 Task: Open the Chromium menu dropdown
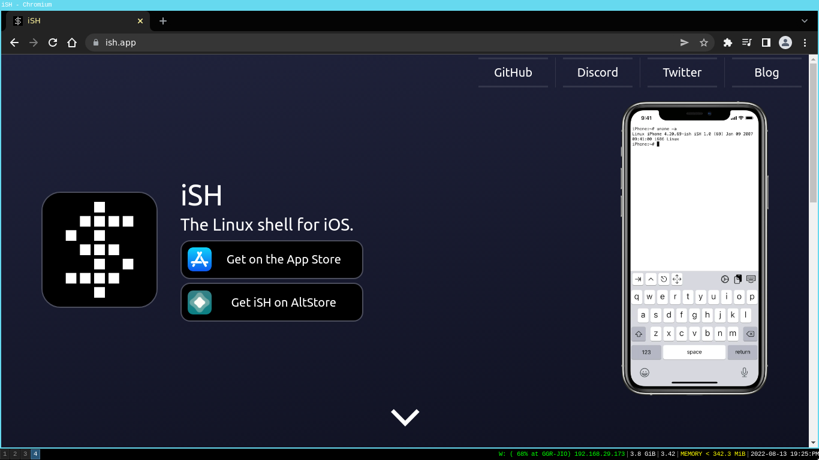tap(805, 43)
